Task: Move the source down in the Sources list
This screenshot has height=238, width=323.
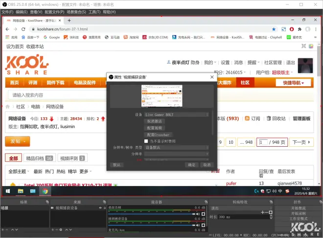Action: tap(71, 230)
